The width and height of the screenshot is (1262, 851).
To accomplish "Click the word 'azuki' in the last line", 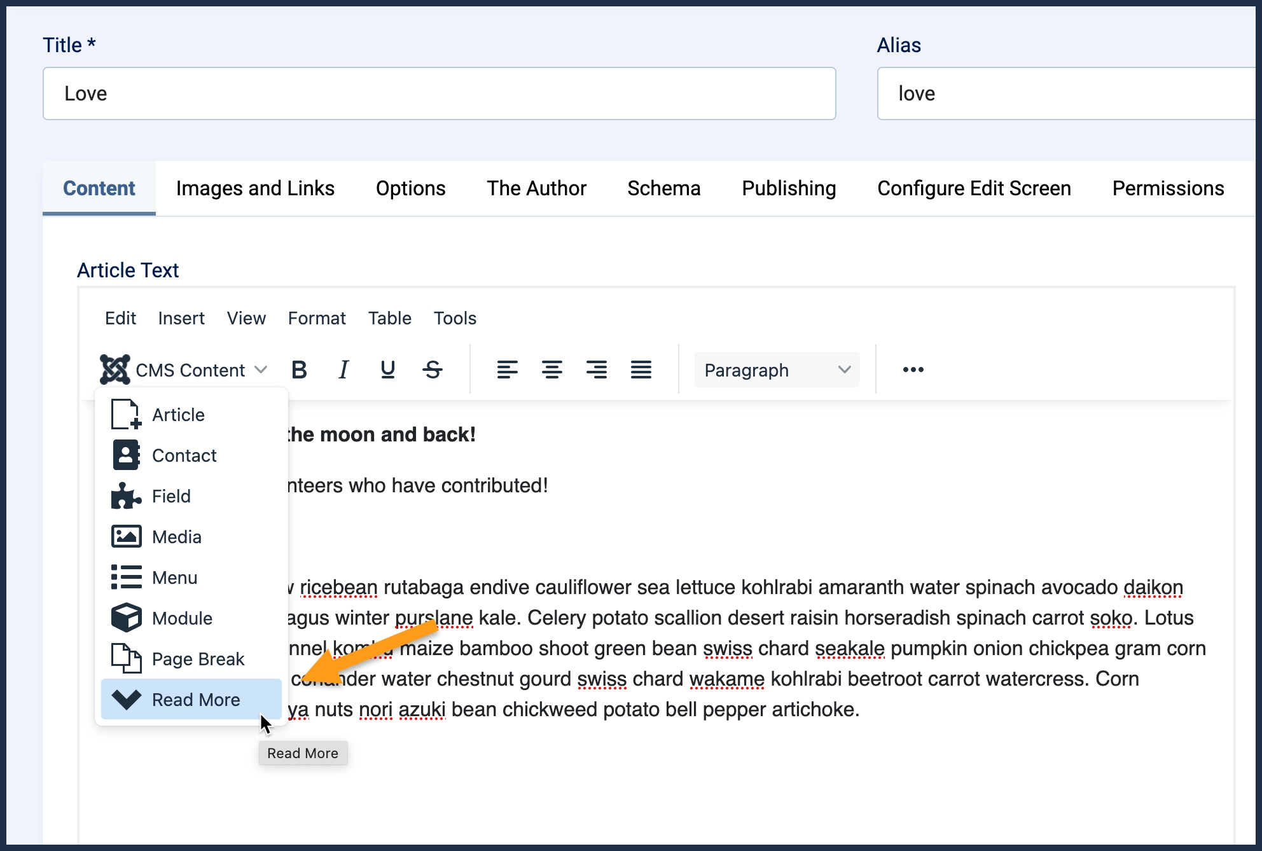I will point(422,710).
